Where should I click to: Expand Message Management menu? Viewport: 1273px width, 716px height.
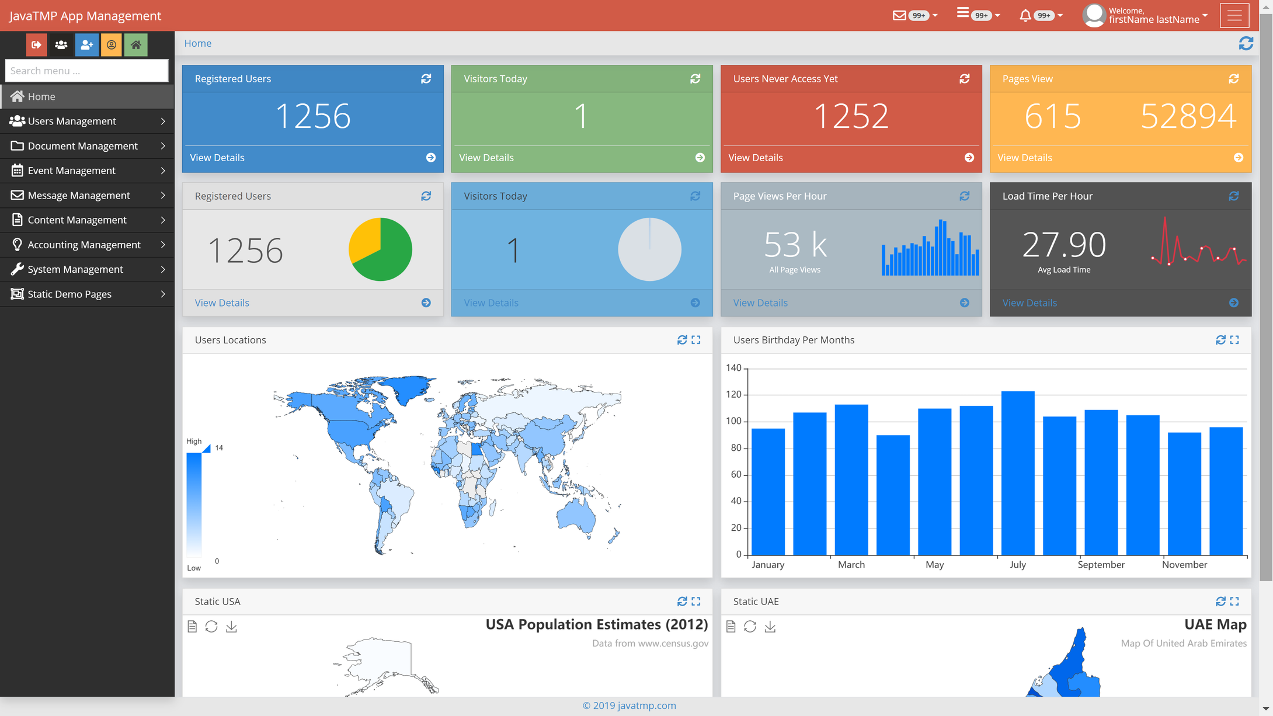[88, 195]
